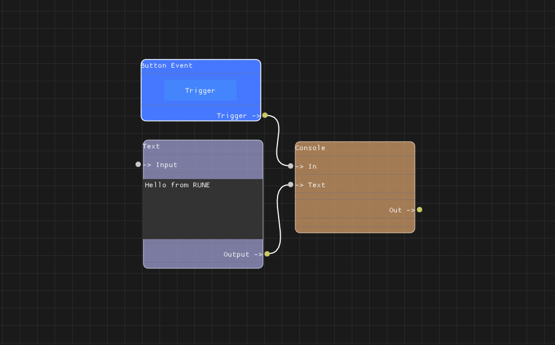The image size is (555, 345).
Task: Click the yellow Trigger output port
Action: coord(265,115)
